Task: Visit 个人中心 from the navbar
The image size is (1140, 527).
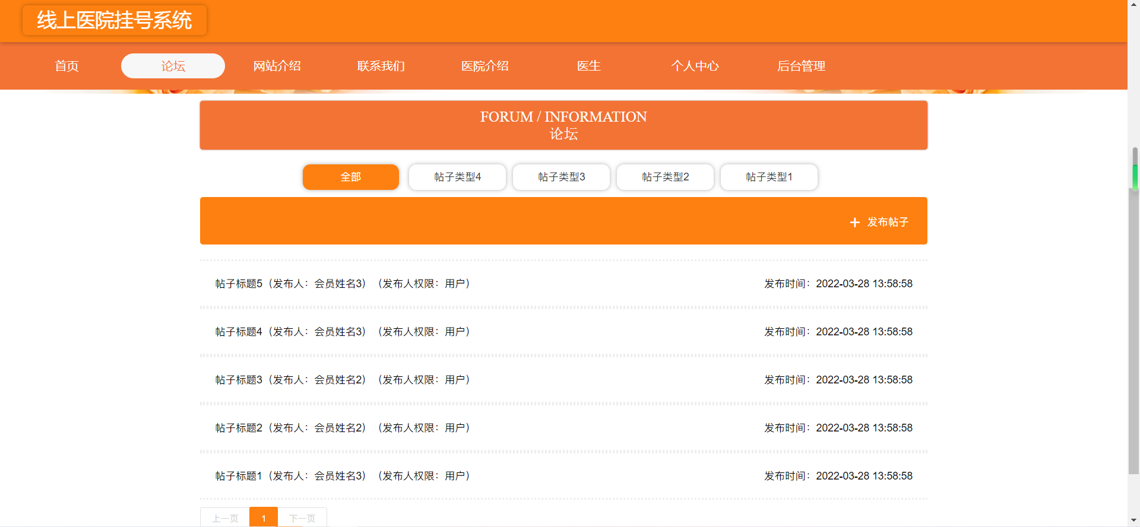Action: [695, 66]
